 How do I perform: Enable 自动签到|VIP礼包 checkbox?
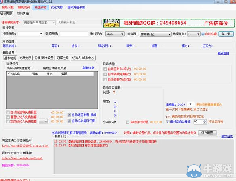(x=105, y=69)
